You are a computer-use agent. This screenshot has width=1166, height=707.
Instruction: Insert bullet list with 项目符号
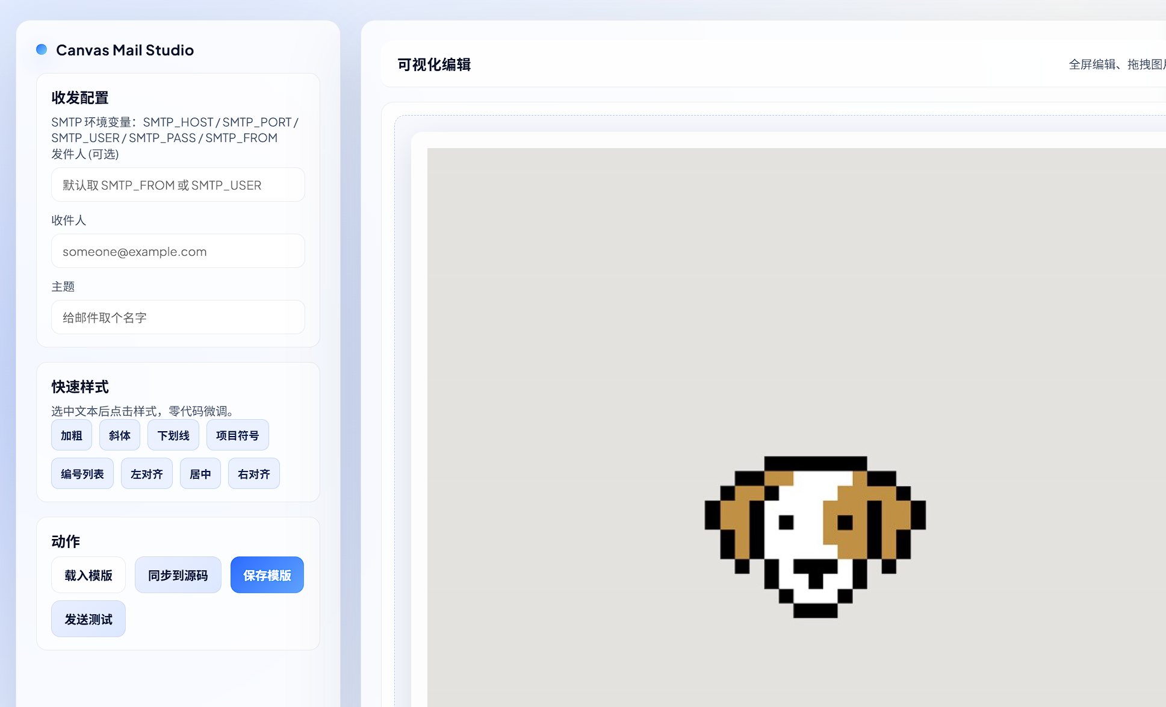coord(237,435)
